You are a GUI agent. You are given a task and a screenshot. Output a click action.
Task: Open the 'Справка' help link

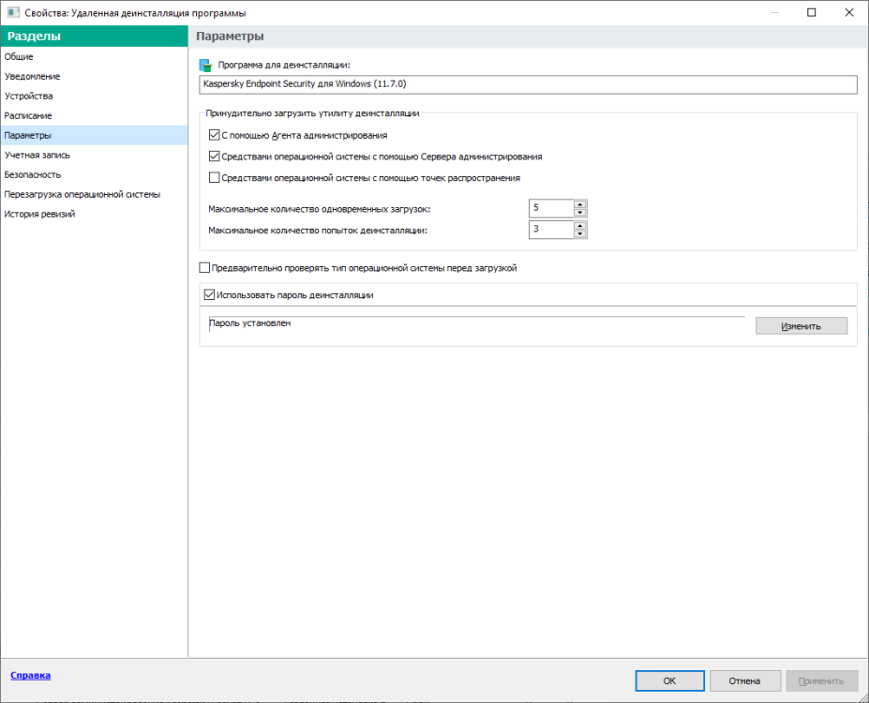[31, 675]
